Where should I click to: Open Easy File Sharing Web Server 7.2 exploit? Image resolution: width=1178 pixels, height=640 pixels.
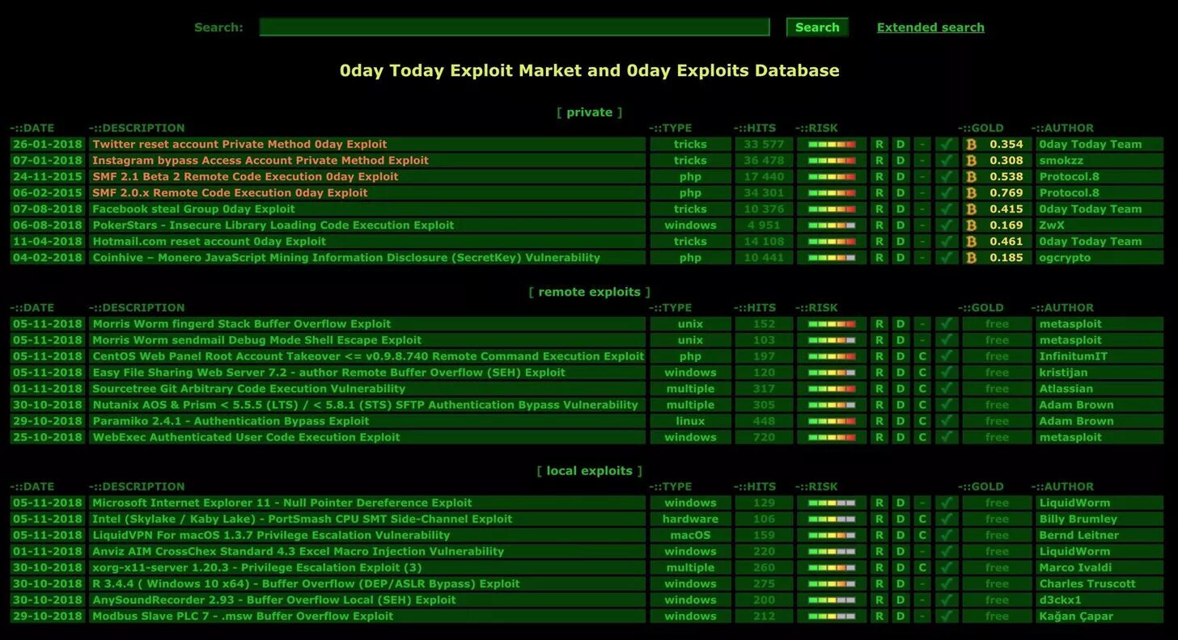coord(328,373)
